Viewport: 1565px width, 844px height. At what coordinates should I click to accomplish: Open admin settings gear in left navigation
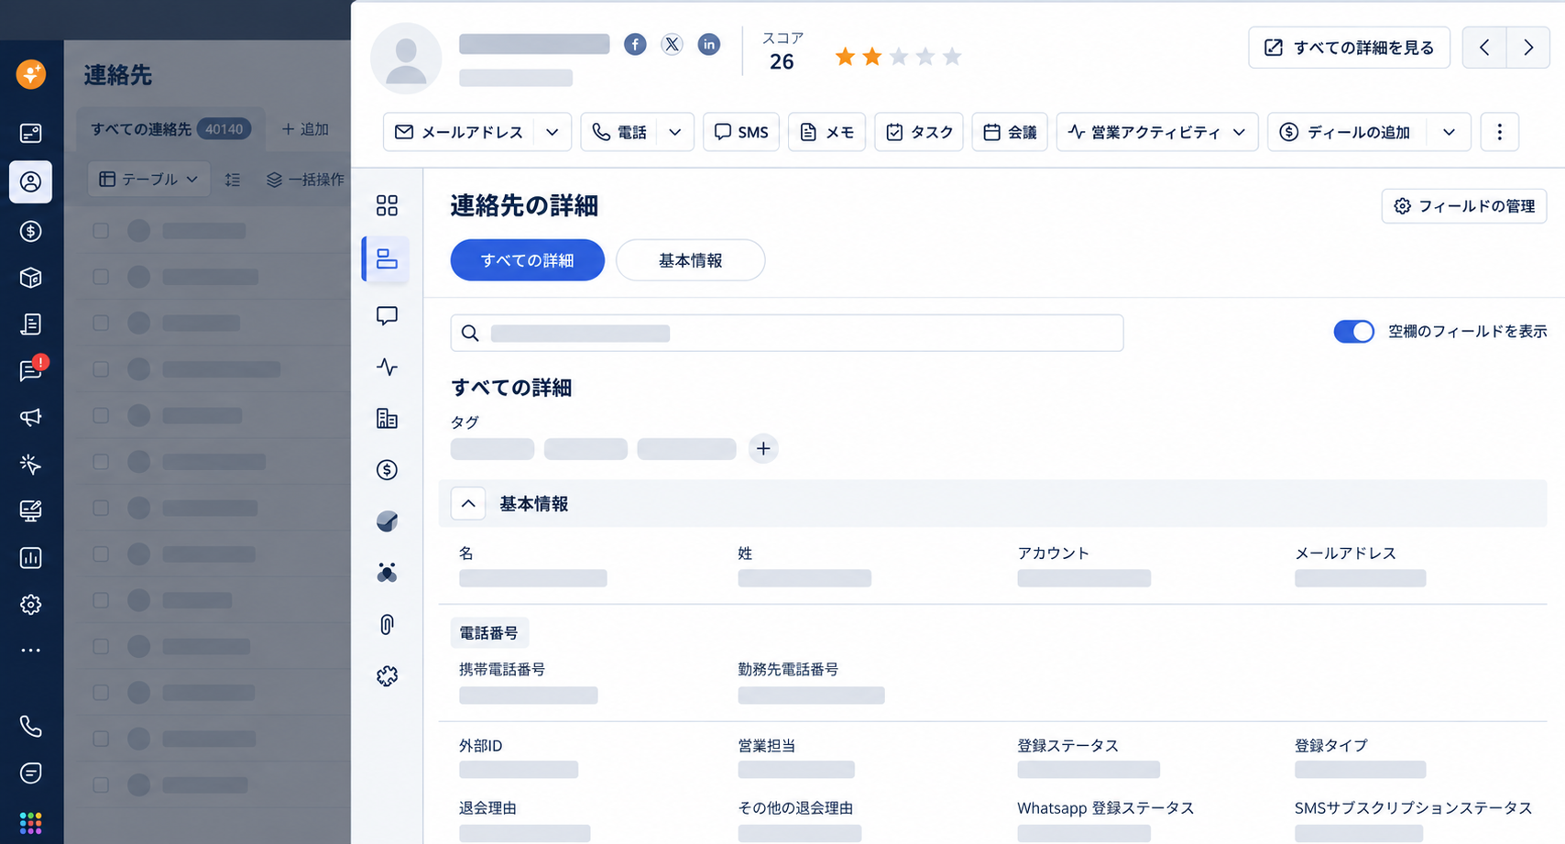[30, 604]
